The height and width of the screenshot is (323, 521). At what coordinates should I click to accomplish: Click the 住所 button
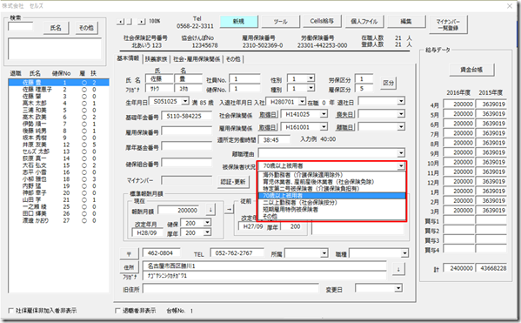(129, 267)
